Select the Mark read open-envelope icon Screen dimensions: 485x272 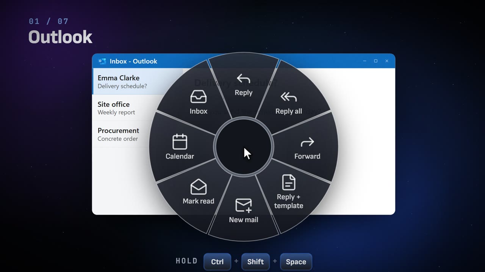pyautogui.click(x=199, y=187)
